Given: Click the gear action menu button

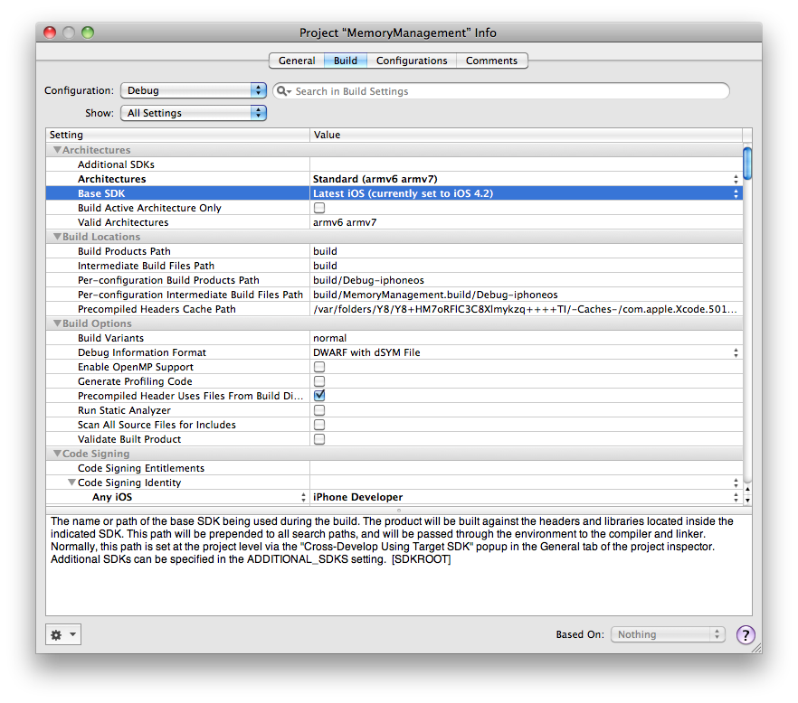Looking at the screenshot, I should pyautogui.click(x=63, y=634).
